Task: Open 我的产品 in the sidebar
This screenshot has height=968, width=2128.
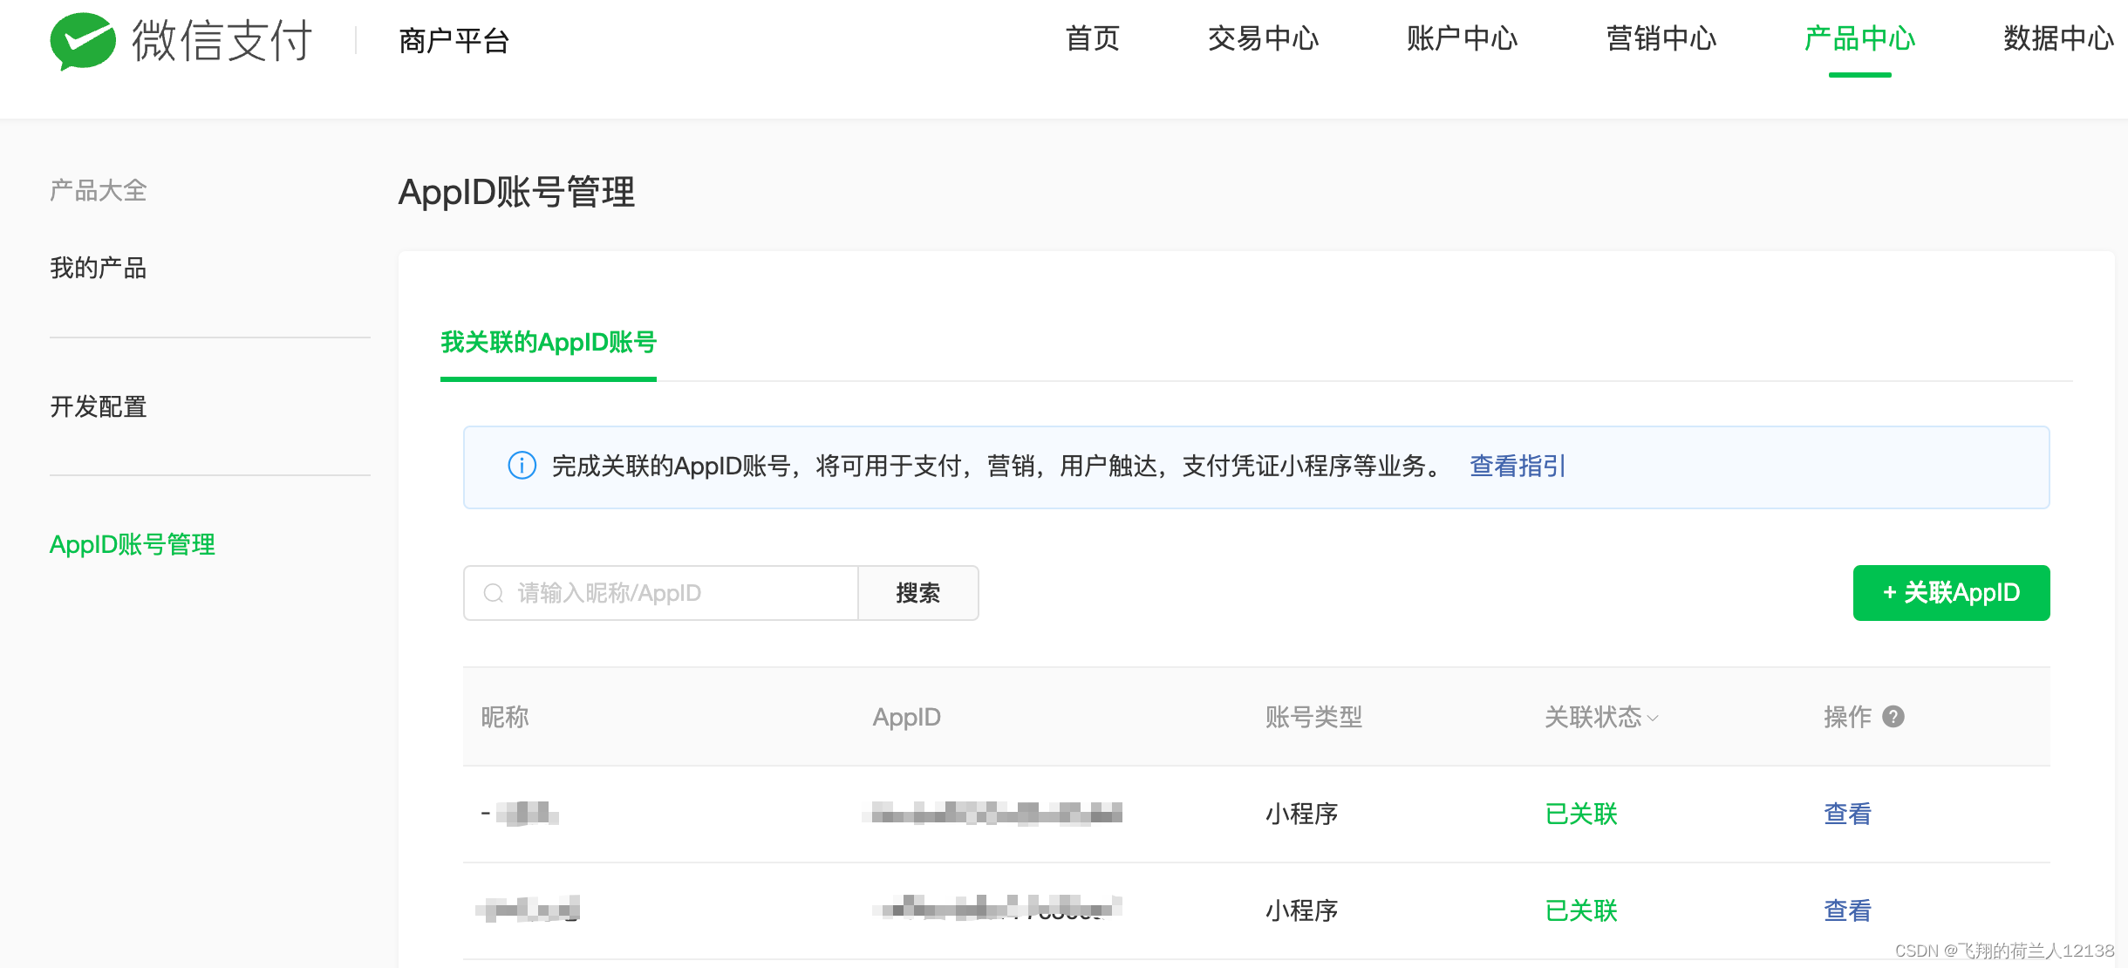Action: pos(98,269)
